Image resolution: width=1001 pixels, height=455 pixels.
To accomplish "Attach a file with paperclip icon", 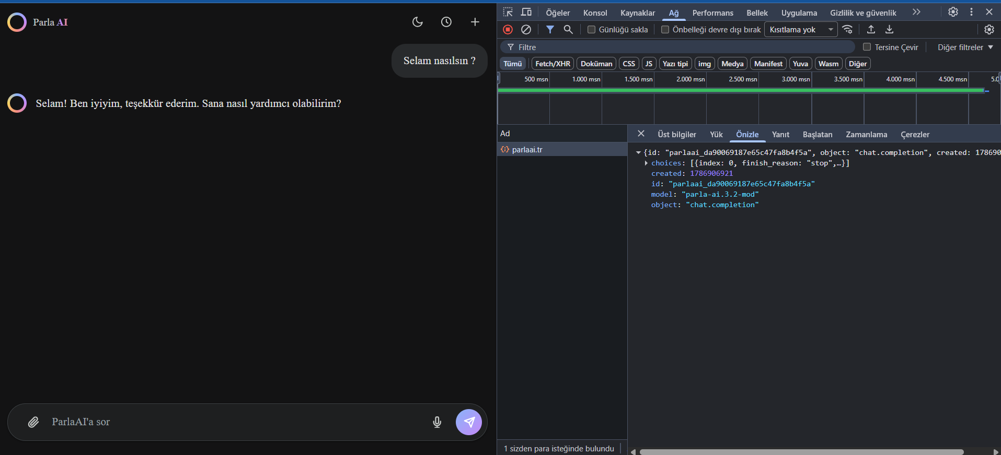I will point(33,422).
